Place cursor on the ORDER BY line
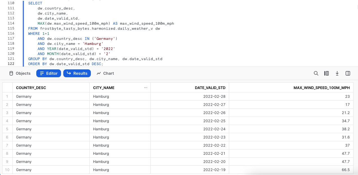Viewport: 358px width, 175px height. point(66,64)
